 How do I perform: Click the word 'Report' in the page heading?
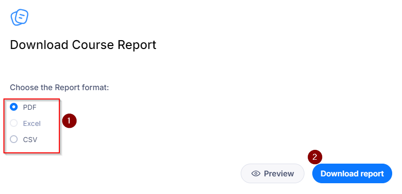137,46
